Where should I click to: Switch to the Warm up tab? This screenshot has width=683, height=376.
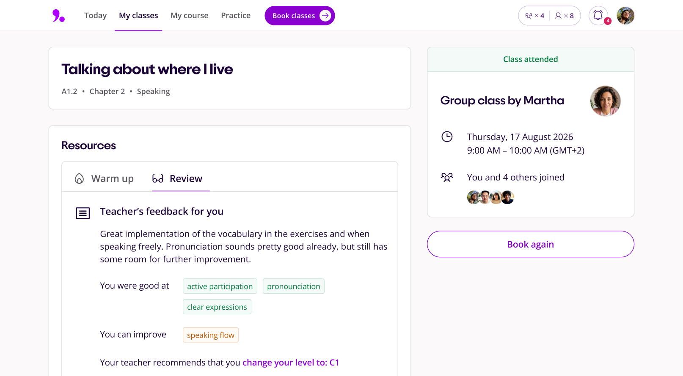[x=104, y=179]
